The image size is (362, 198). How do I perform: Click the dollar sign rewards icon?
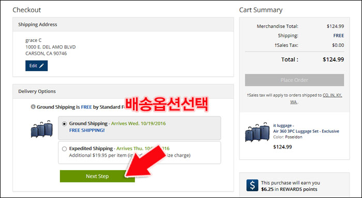(252, 185)
